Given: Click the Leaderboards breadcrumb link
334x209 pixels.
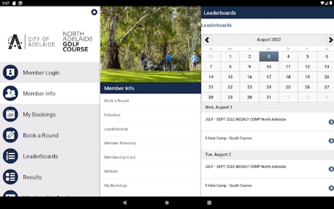Looking at the screenshot, I should point(217,25).
